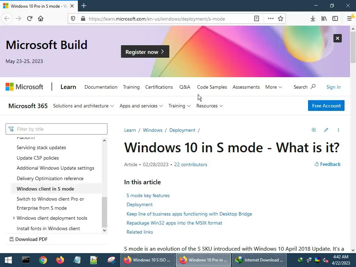Close the Windows 10 Pro in S mode tab

click(x=72, y=6)
